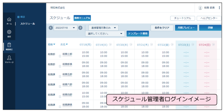Open the 総務三郎 name link
224x111 pixels.
67,54
